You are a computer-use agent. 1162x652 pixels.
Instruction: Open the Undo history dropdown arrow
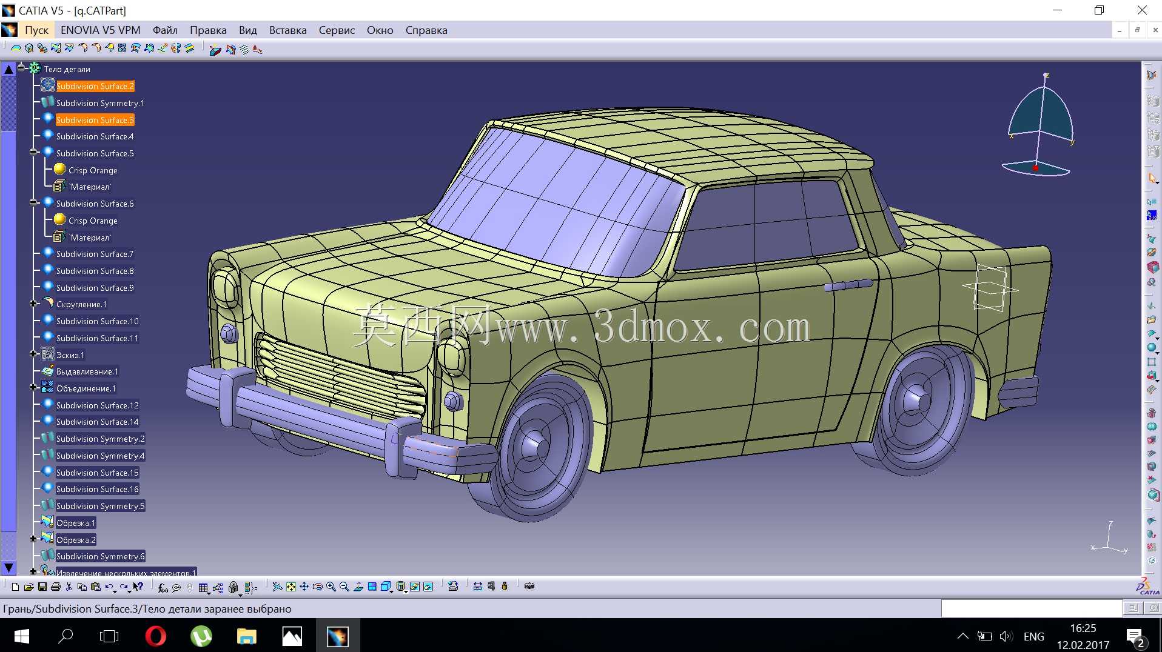click(x=115, y=591)
